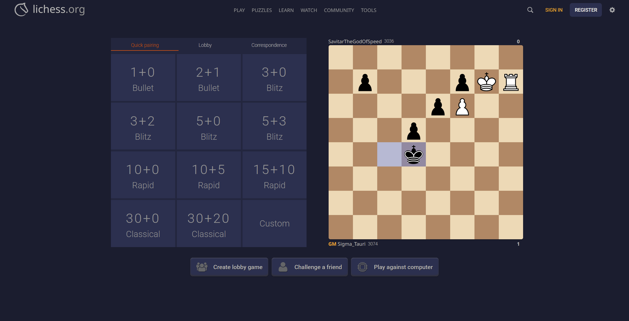The image size is (629, 321).
Task: Click the white rook piece on the board
Action: pyautogui.click(x=511, y=82)
